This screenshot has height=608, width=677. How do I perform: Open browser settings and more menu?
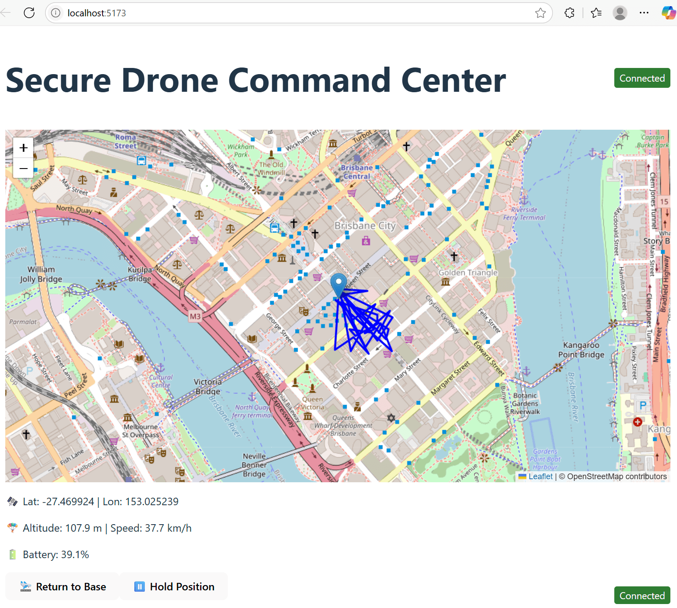pos(644,13)
